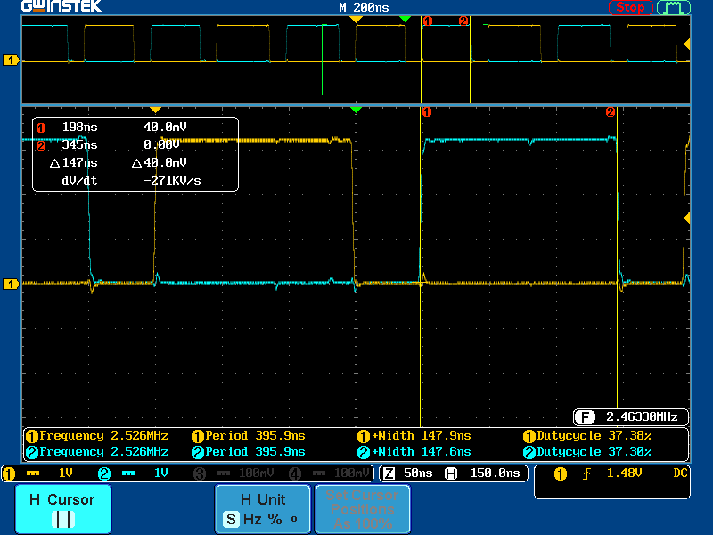Click cursor 2 voltage readout 0.00V

point(161,145)
